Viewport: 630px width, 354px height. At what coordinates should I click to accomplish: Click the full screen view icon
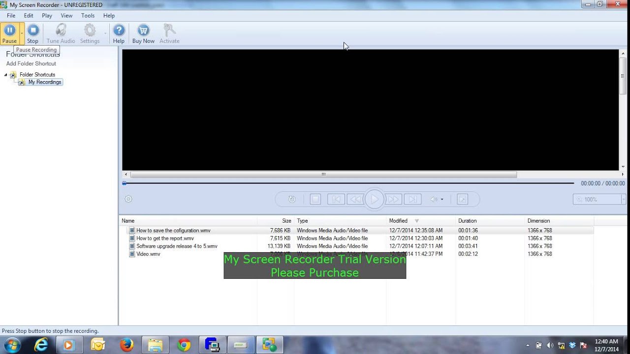(462, 199)
